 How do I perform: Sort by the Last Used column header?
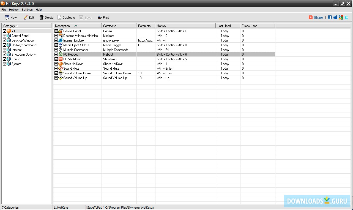[228, 26]
